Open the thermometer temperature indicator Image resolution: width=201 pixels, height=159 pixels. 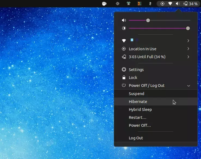(150, 4)
